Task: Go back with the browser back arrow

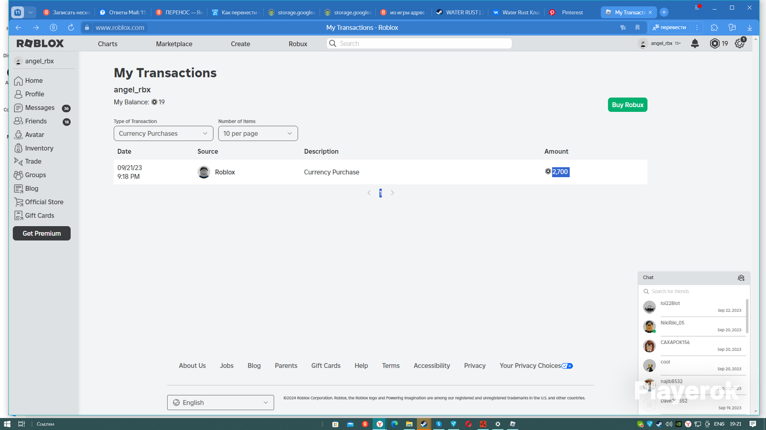Action: pos(19,28)
